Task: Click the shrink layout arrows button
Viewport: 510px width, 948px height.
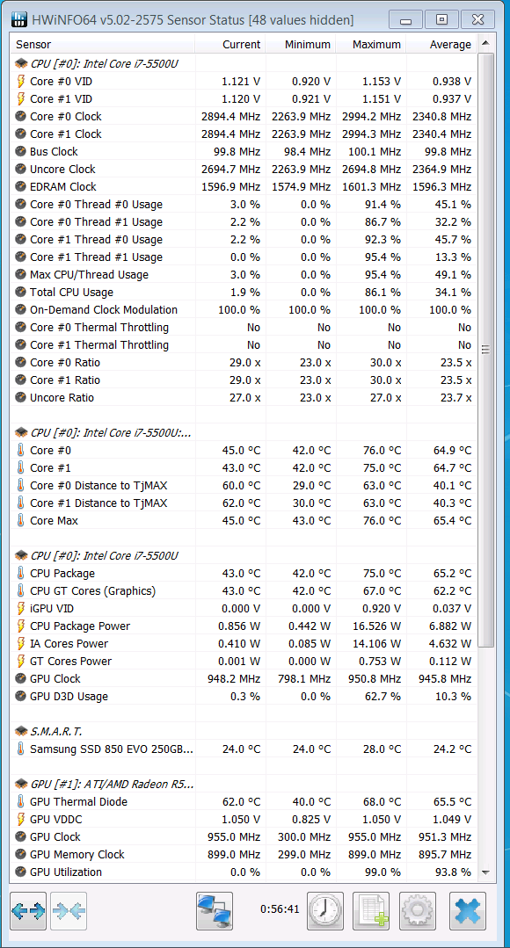Action: pyautogui.click(x=69, y=911)
